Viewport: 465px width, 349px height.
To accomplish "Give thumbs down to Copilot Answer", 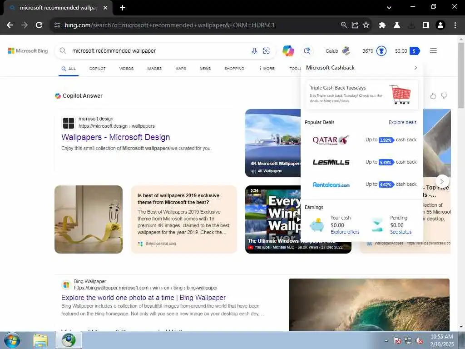I will pos(444,96).
